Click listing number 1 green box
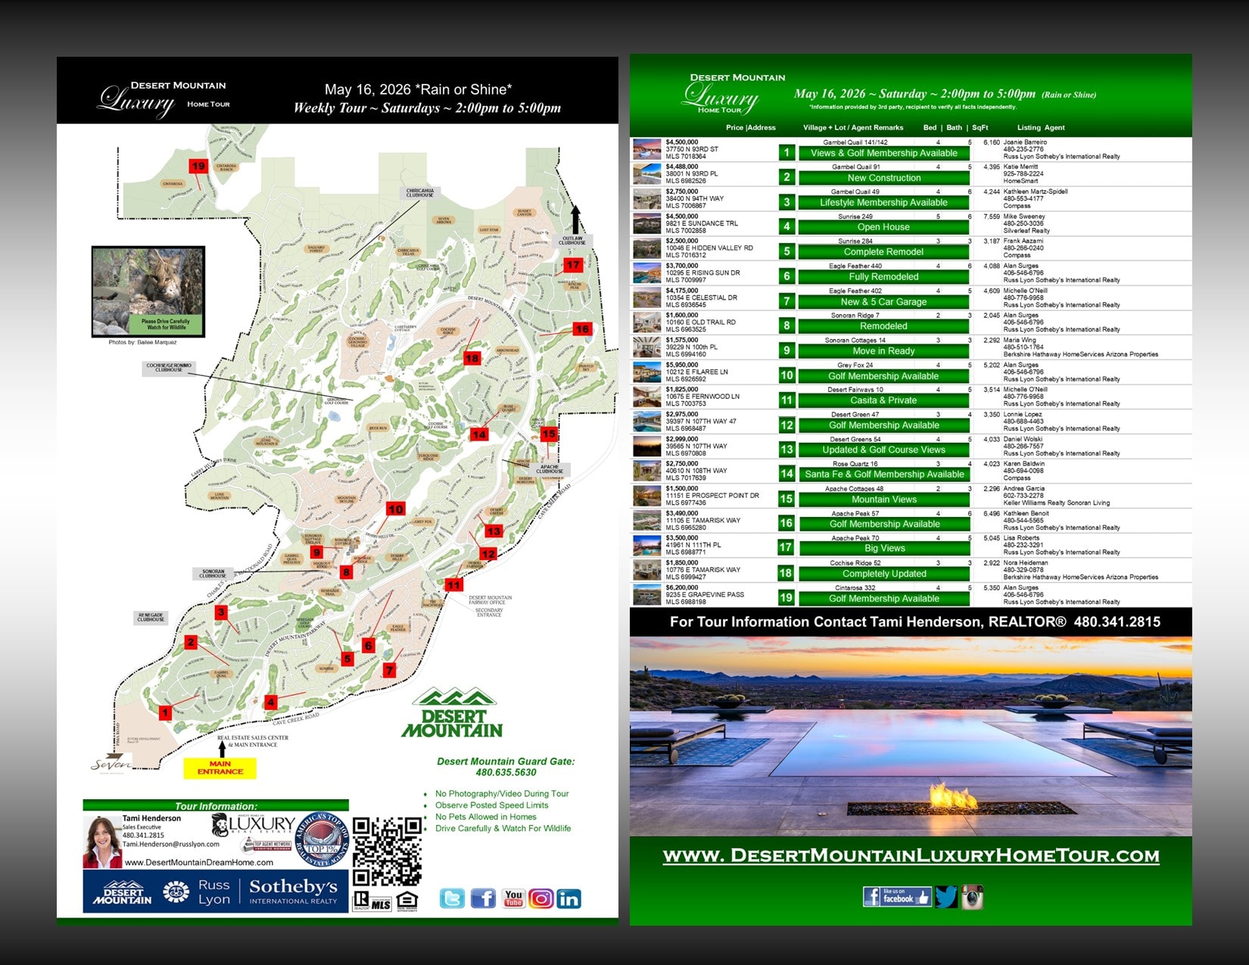1249x965 pixels. (x=787, y=153)
